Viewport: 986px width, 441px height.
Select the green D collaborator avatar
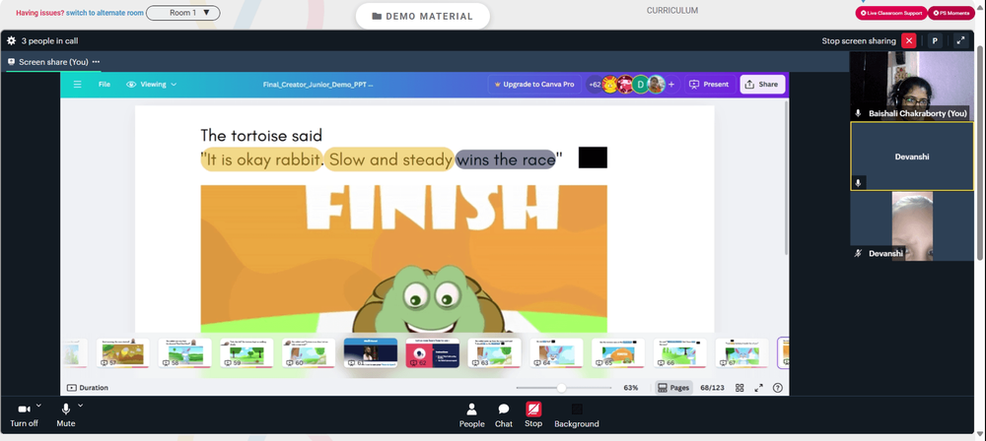640,85
